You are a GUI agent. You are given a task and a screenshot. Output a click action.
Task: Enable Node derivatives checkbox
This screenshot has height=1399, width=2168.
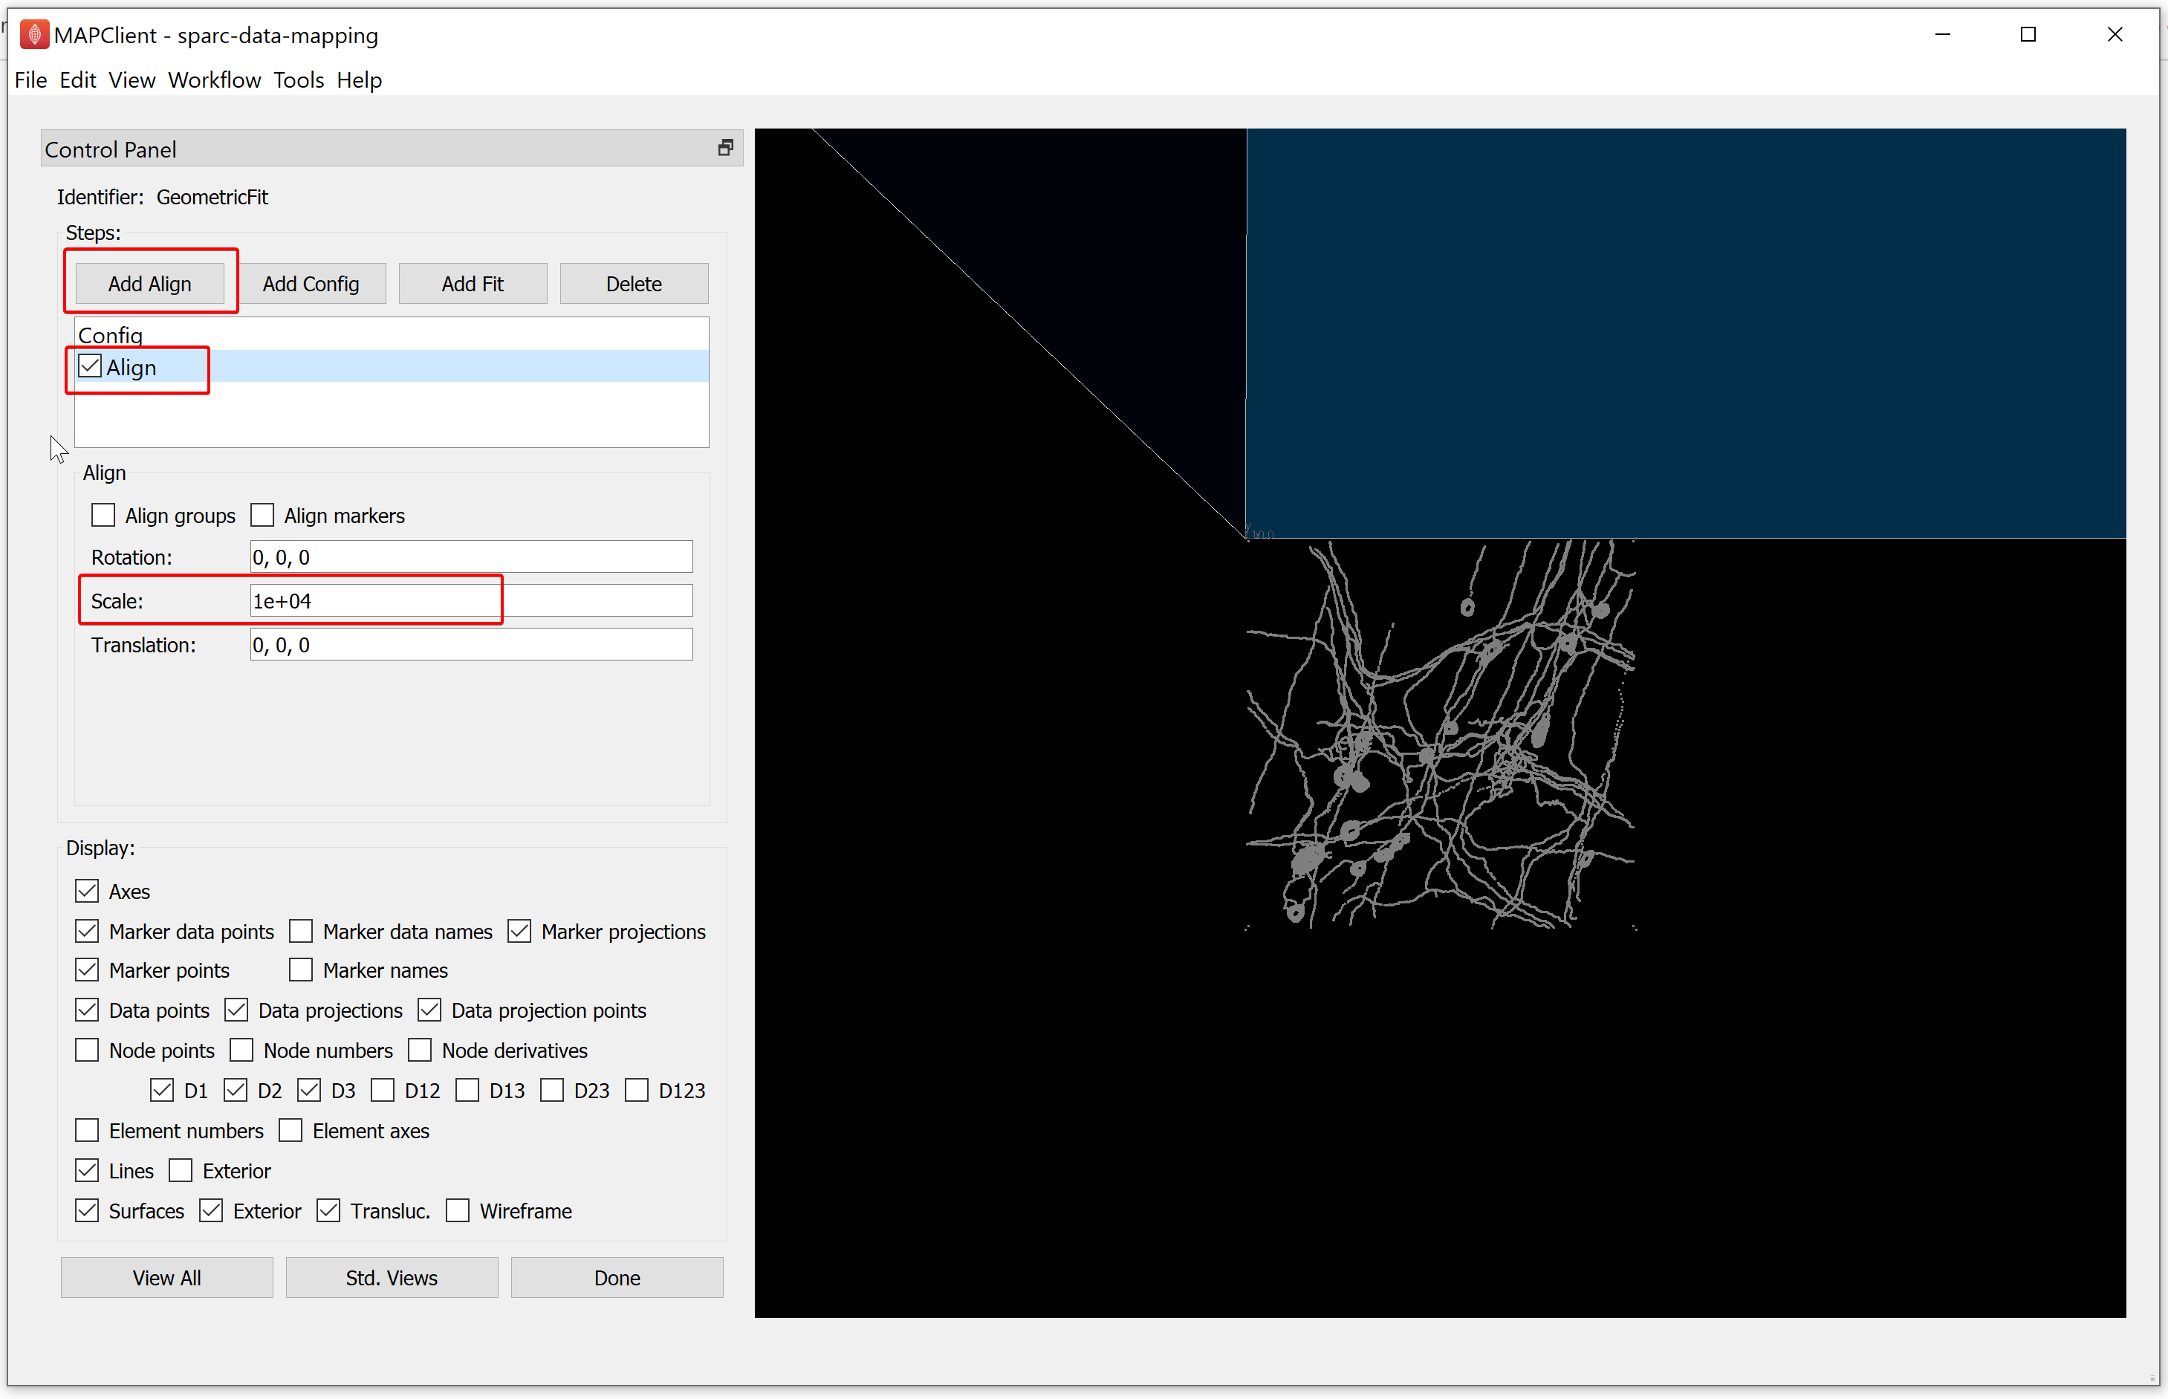(420, 1049)
